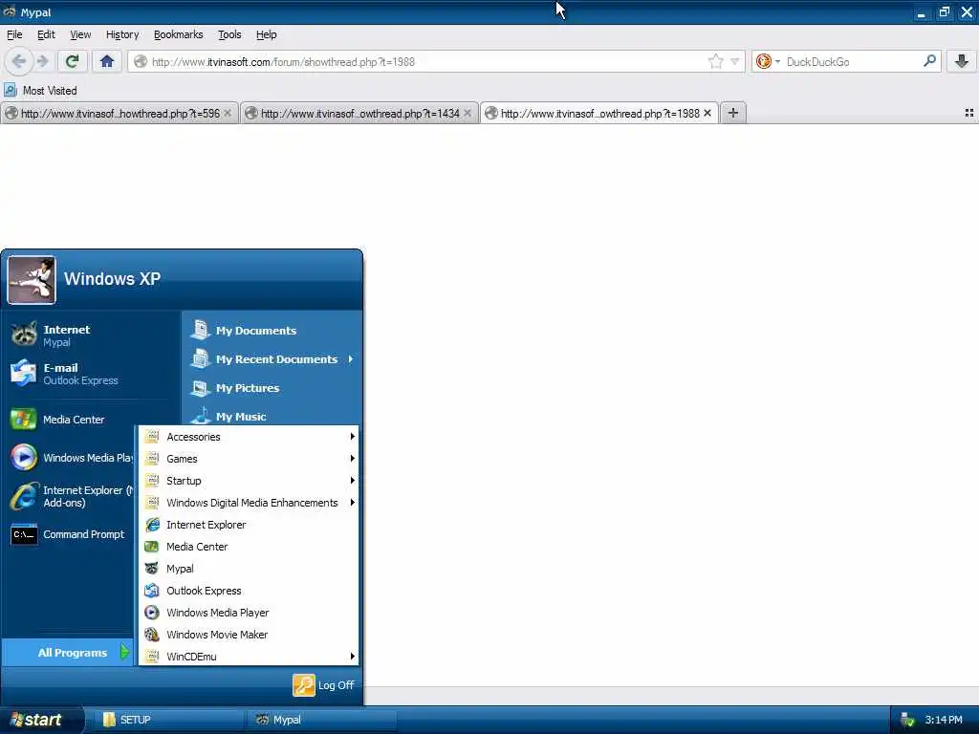Click the Log Off button
This screenshot has height=734, width=979.
(323, 684)
